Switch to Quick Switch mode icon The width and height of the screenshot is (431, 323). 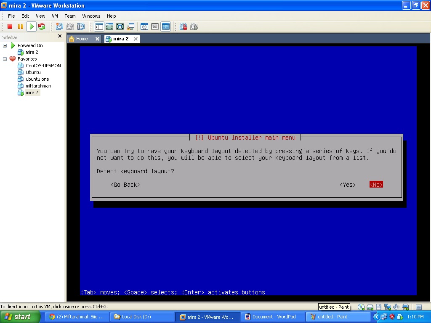click(109, 26)
